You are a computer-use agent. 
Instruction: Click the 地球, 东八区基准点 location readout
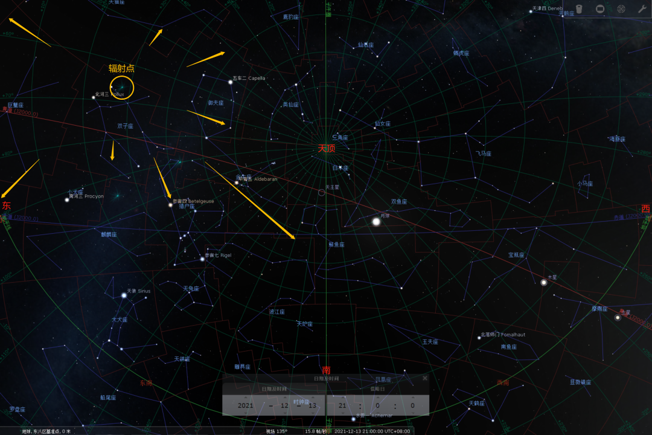tap(46, 431)
